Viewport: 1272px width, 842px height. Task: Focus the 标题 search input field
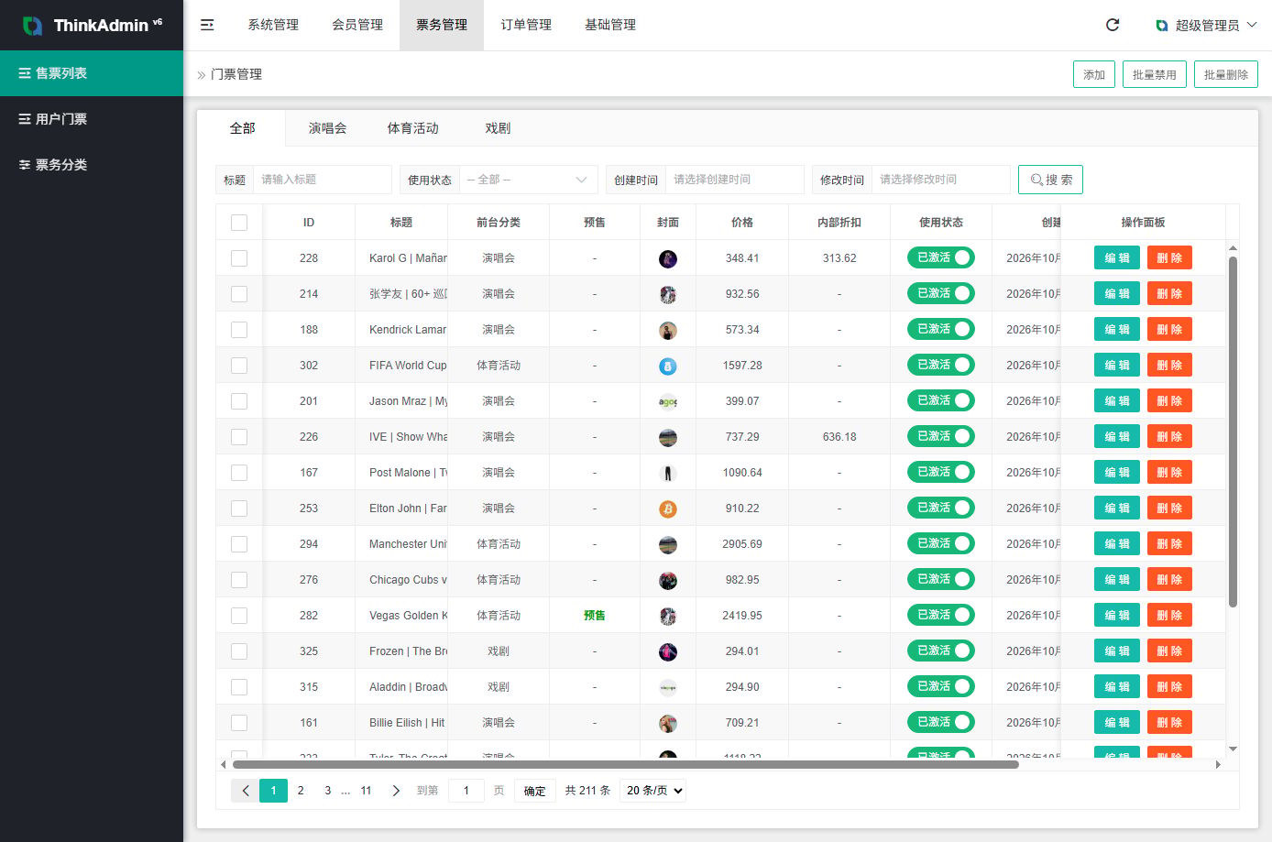tap(323, 180)
